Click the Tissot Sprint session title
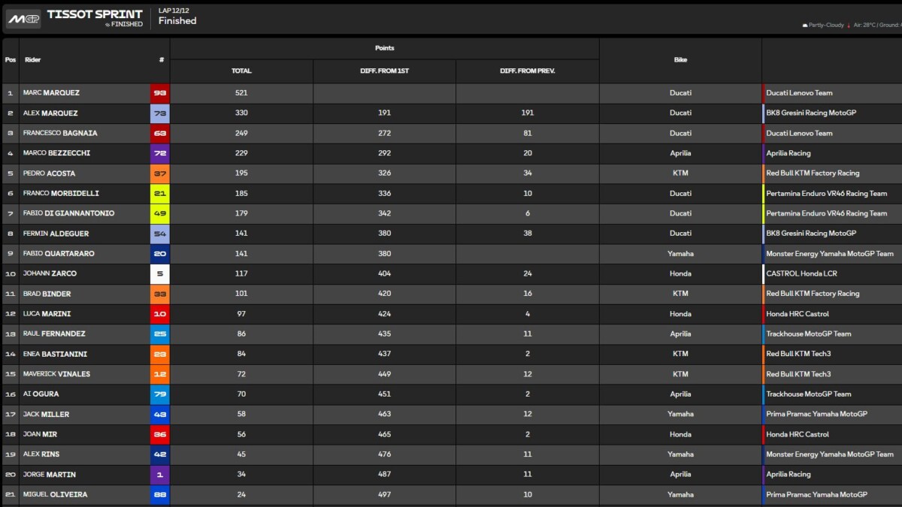The image size is (902, 507). pyautogui.click(x=94, y=14)
